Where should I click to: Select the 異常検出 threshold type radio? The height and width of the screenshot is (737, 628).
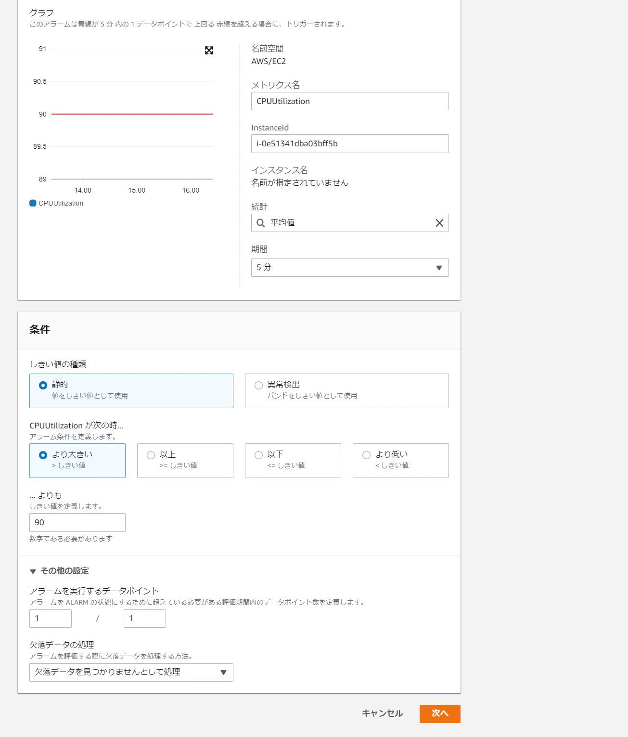(x=258, y=385)
